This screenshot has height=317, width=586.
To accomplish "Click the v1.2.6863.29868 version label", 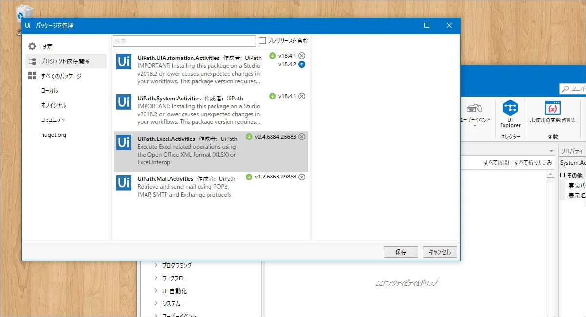I will pos(275,177).
